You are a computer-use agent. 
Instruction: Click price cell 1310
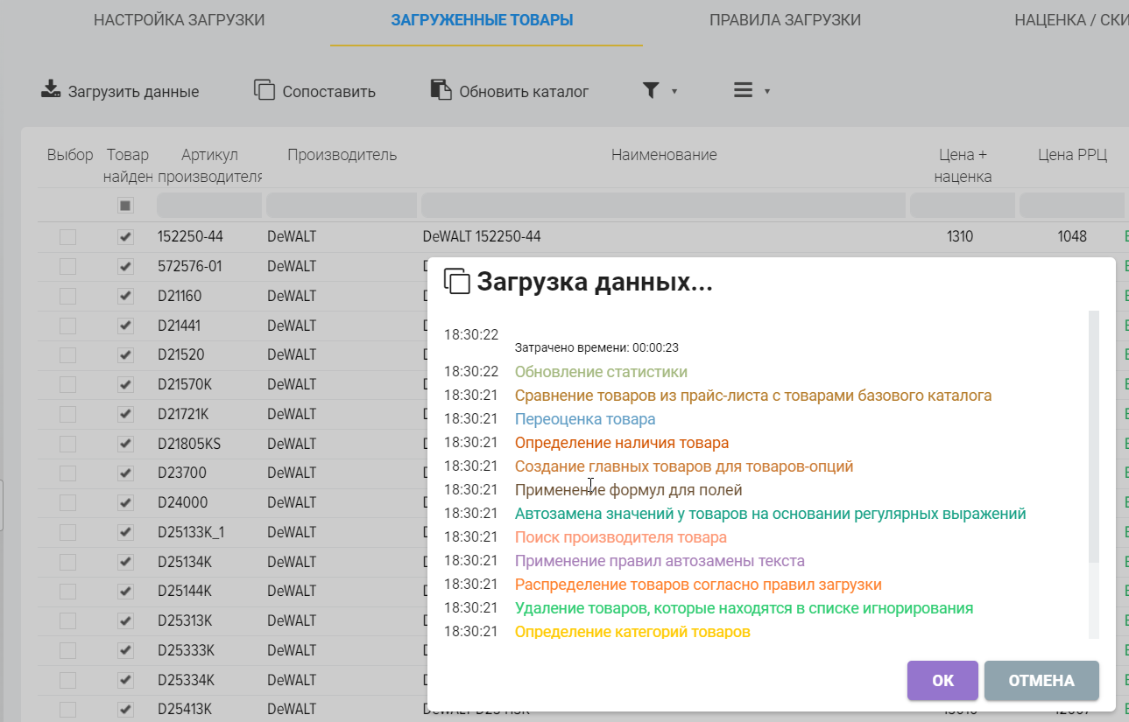(960, 236)
